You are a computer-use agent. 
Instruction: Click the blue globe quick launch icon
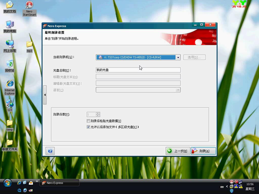pos(25,190)
